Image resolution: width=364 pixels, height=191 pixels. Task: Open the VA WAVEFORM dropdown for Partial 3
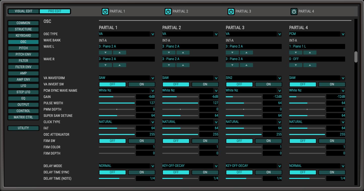(280, 78)
